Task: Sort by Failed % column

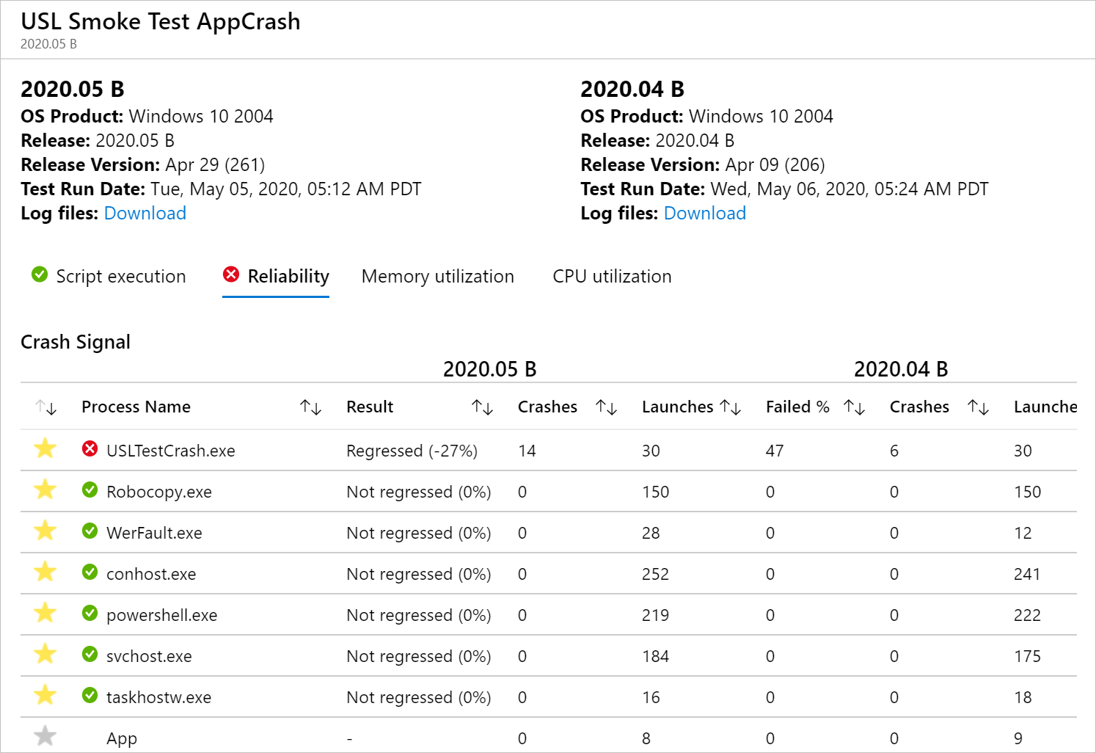Action: tap(853, 407)
